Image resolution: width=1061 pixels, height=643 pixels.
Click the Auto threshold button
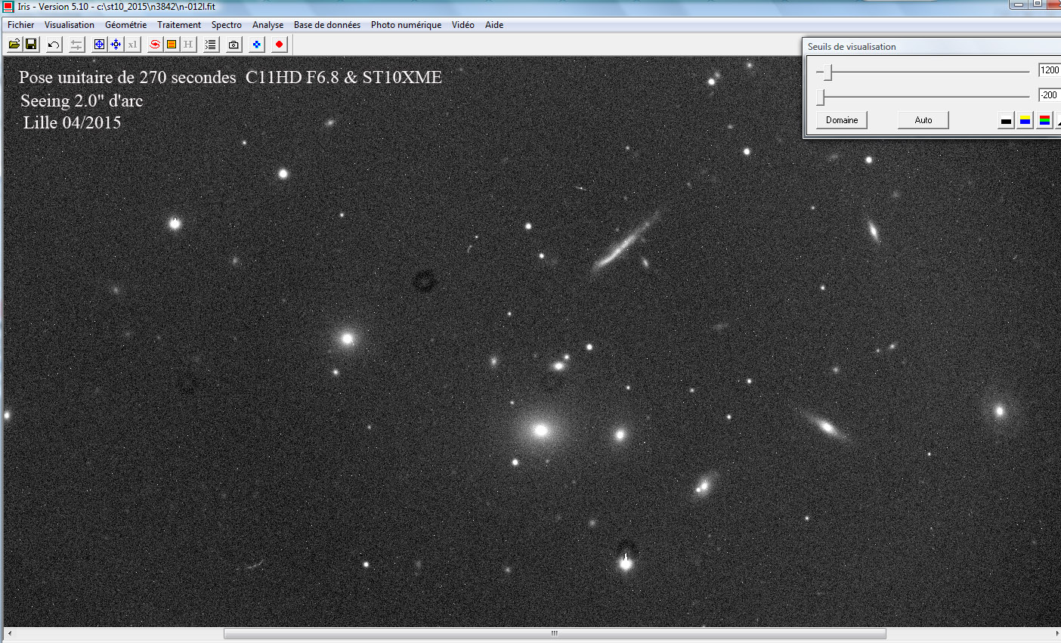[x=923, y=120]
